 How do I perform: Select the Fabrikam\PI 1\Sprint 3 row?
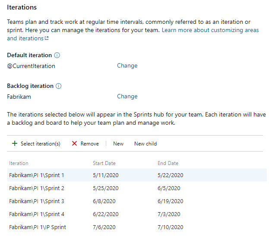37,201
